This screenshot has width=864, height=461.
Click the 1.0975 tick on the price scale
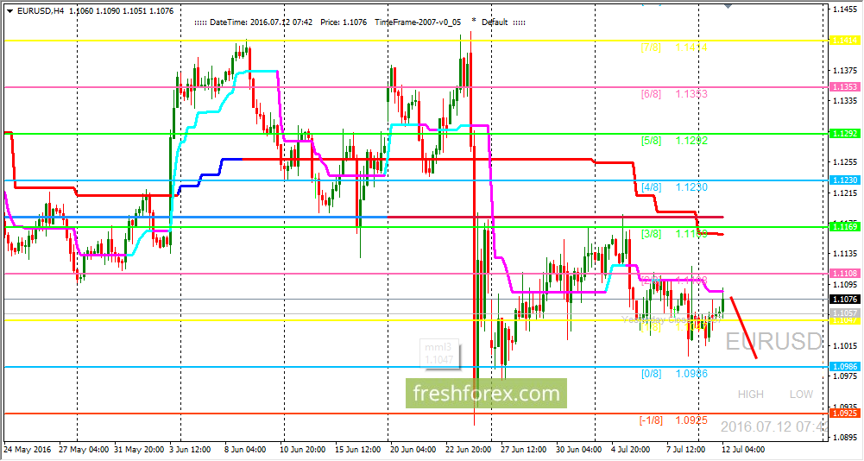click(x=845, y=376)
